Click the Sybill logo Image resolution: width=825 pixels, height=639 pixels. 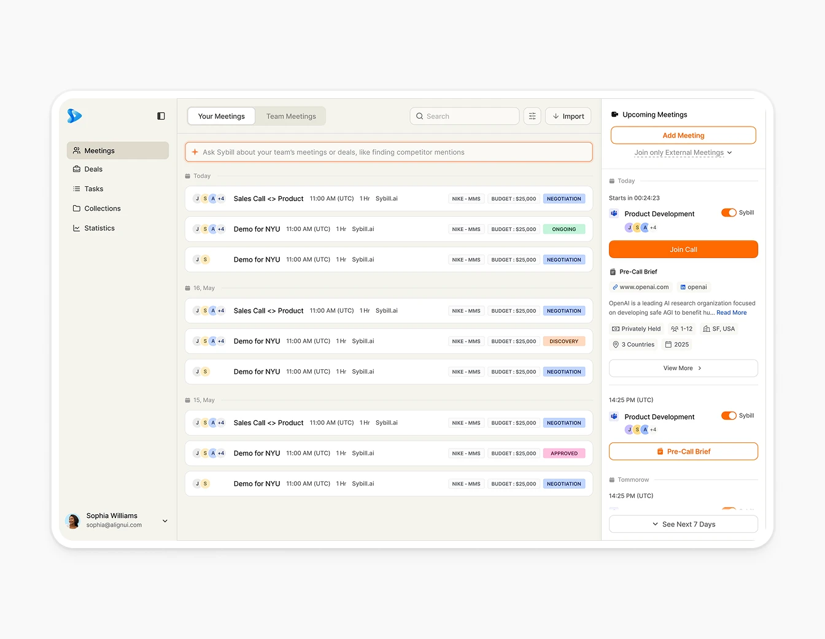click(x=74, y=116)
